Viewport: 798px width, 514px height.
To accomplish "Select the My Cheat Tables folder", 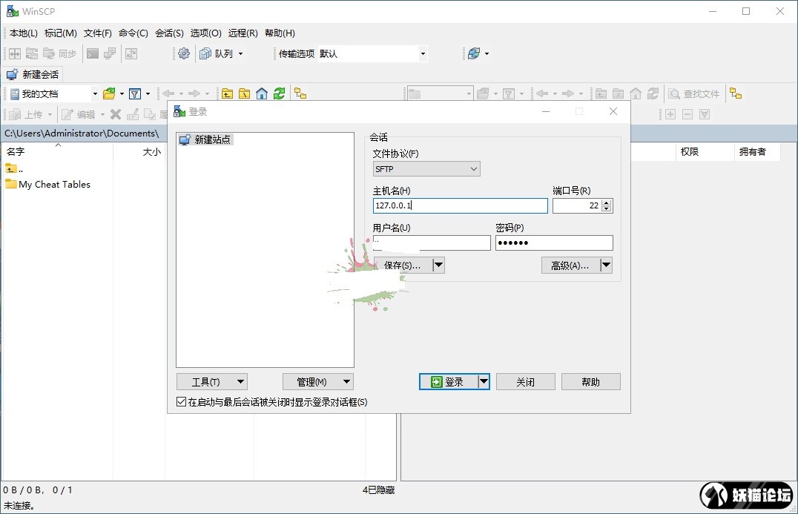I will click(48, 184).
